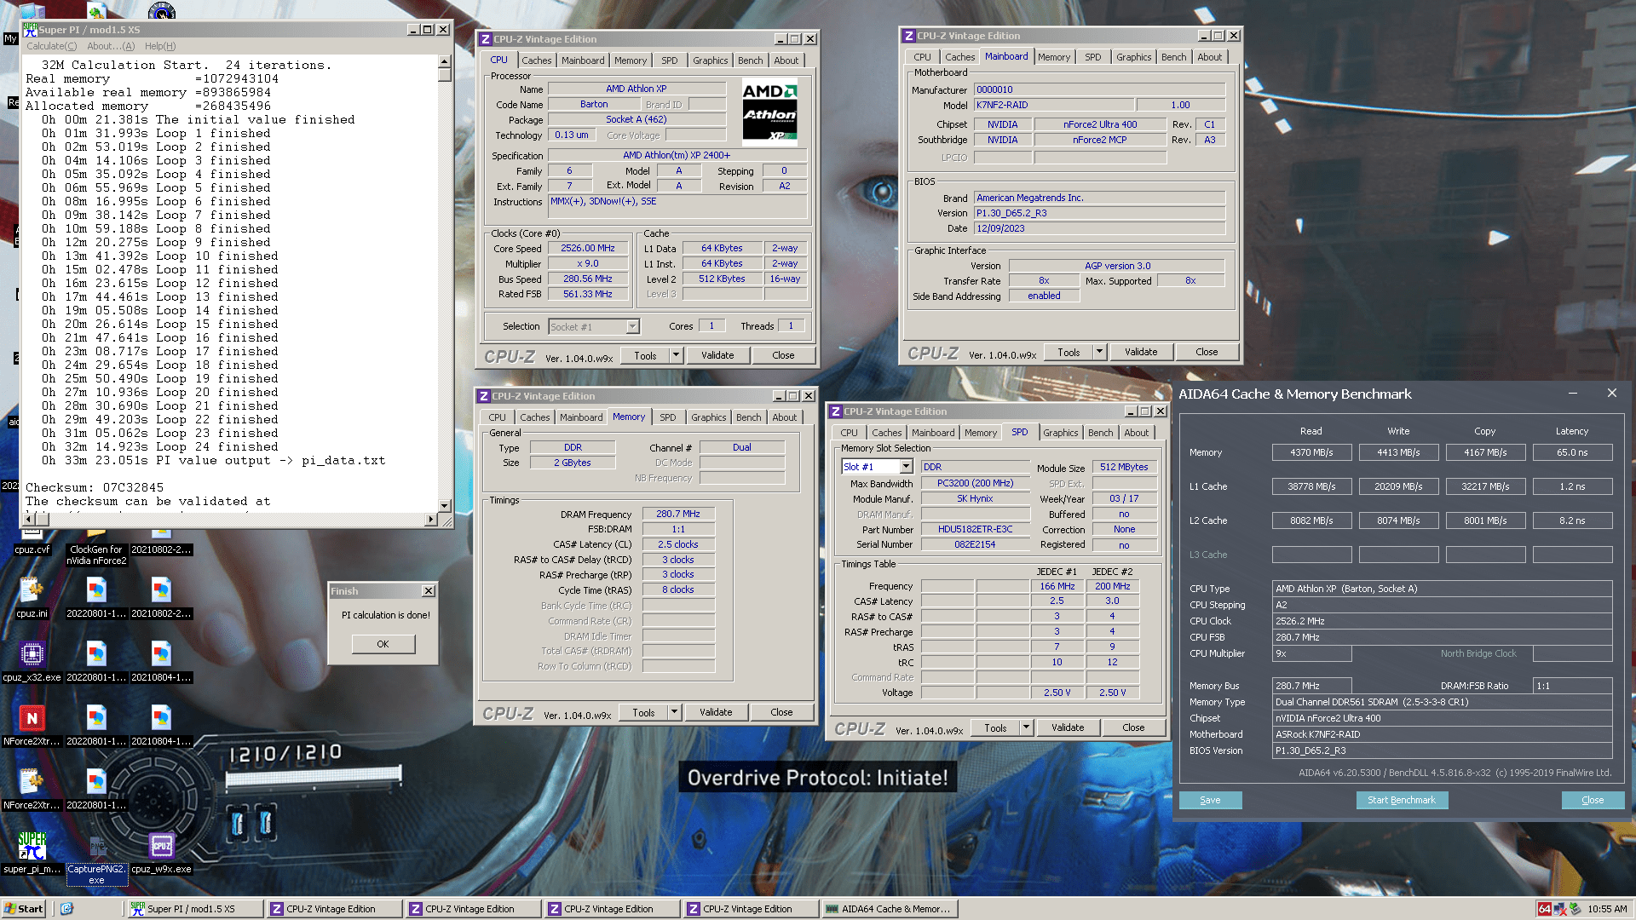1636x920 pixels.
Task: Click Super PI vertical scrollbar up arrow
Action: 444,61
